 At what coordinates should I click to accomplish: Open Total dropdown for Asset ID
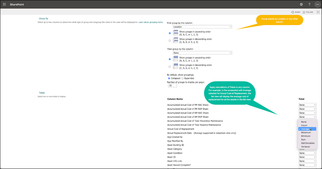point(307,157)
